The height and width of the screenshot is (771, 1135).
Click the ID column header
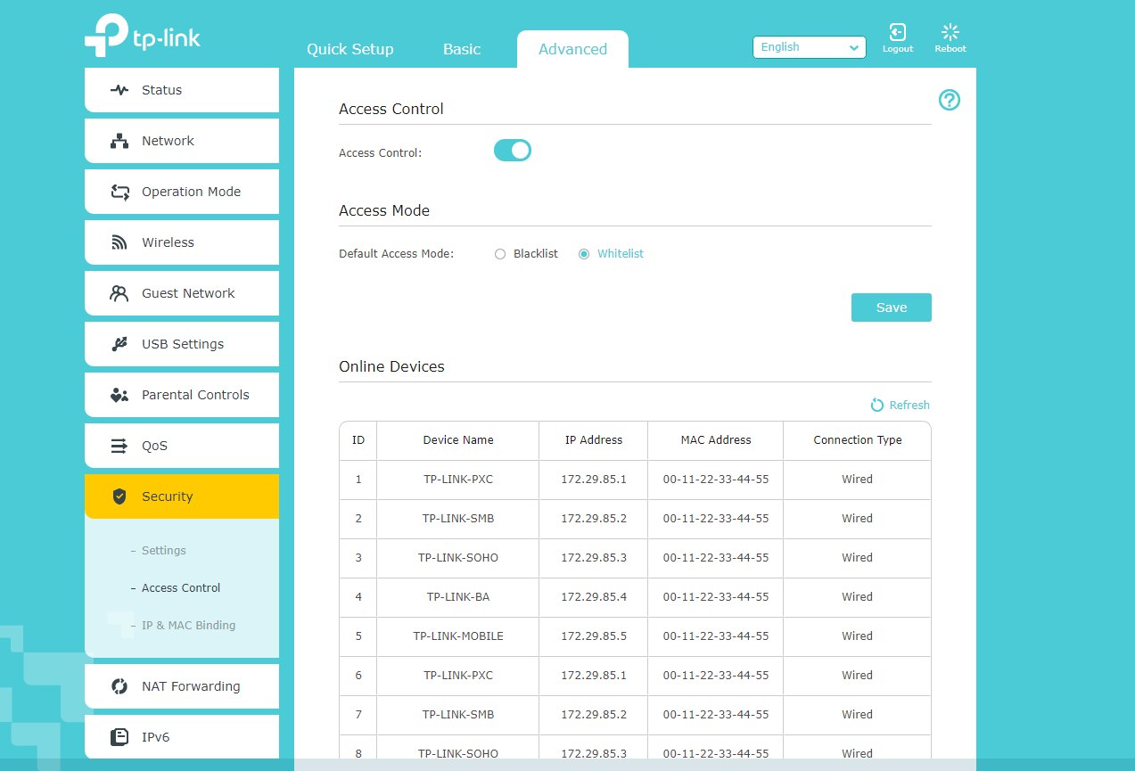click(358, 440)
